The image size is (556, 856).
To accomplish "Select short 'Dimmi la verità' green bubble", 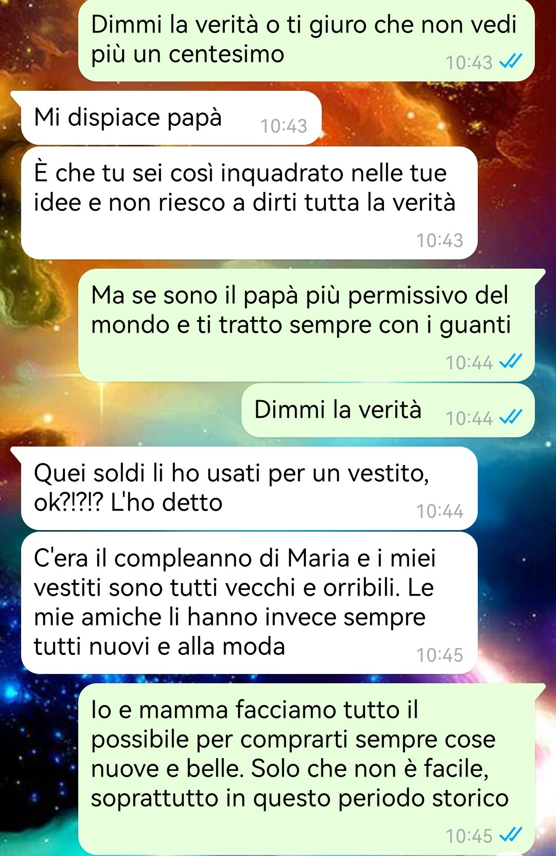I will point(388,410).
